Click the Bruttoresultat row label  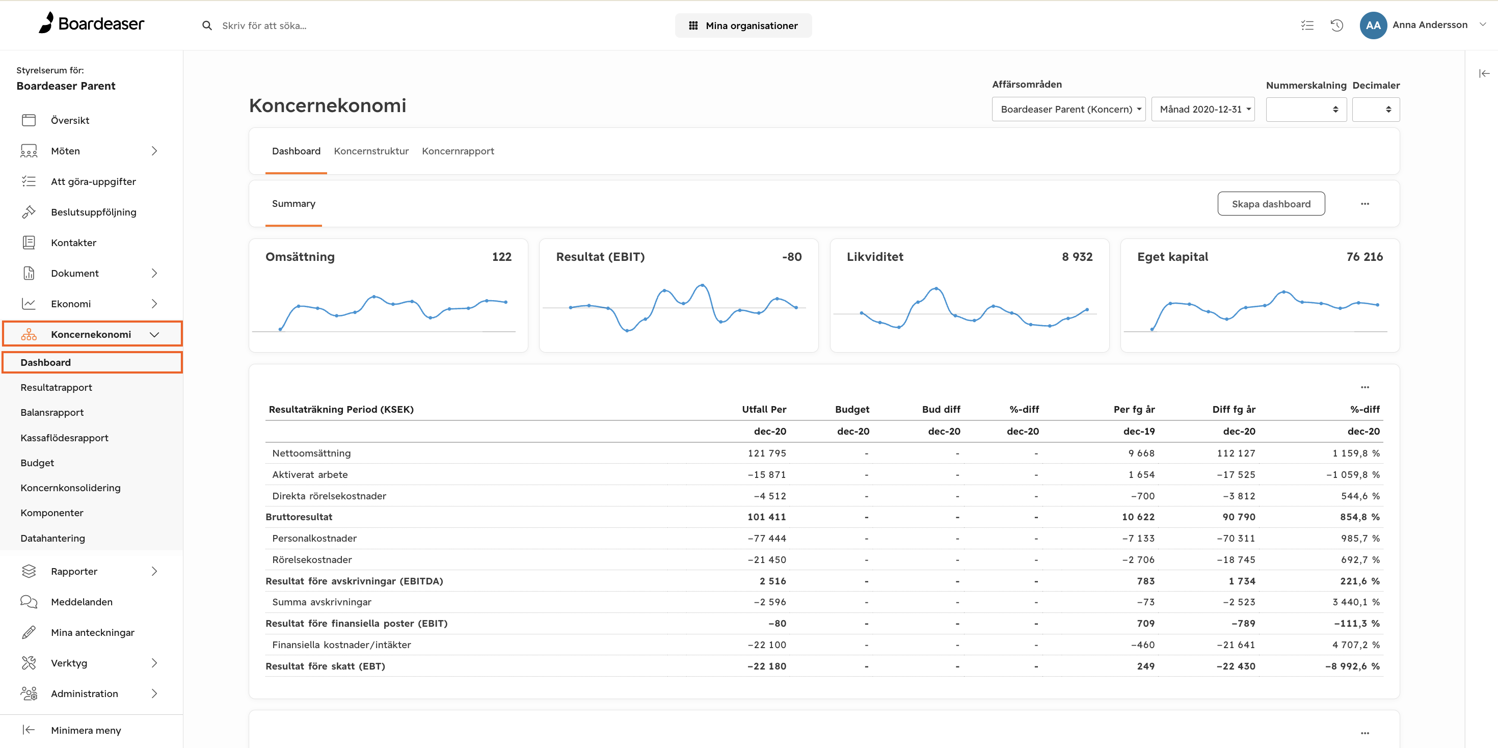point(299,517)
